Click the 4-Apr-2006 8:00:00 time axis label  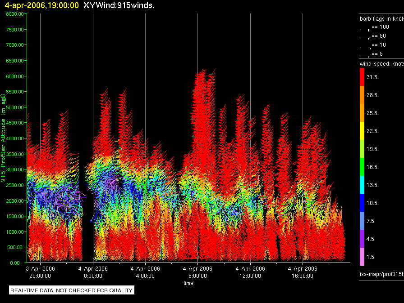197,272
